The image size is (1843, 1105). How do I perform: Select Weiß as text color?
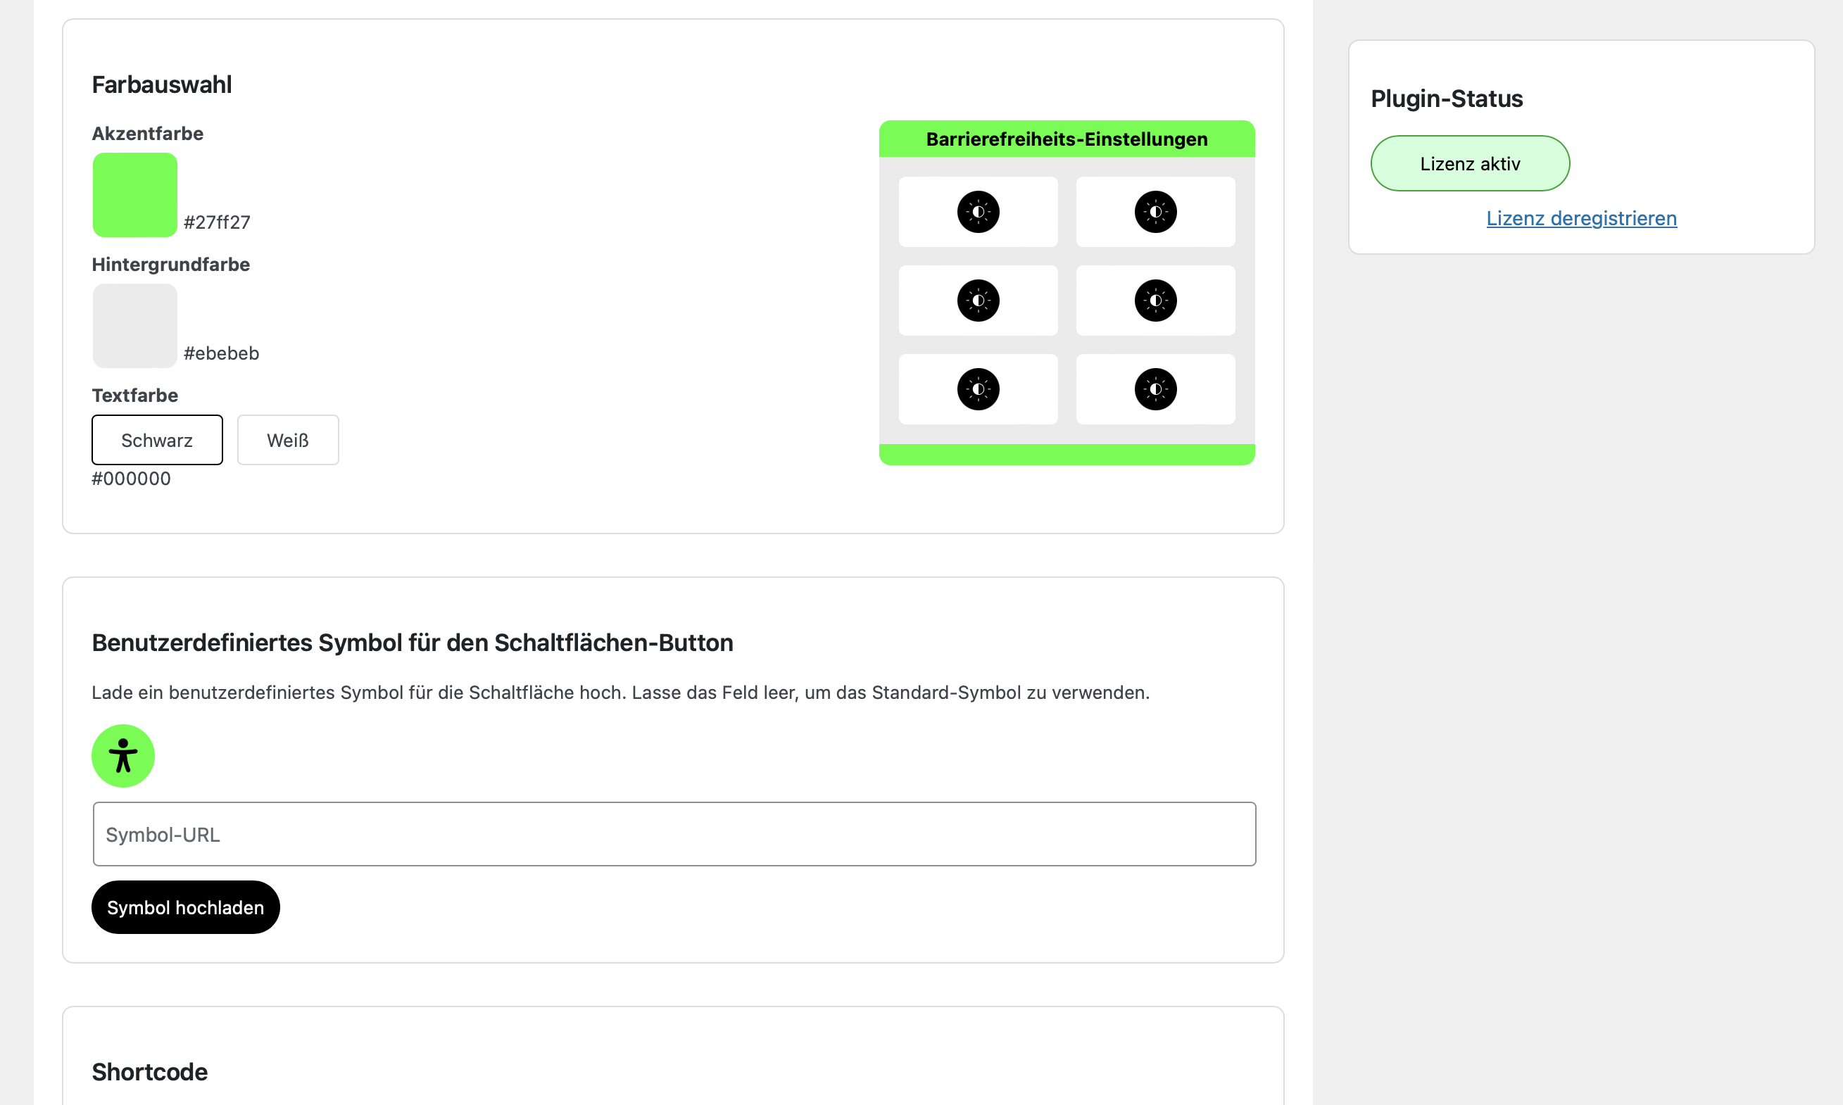click(287, 440)
